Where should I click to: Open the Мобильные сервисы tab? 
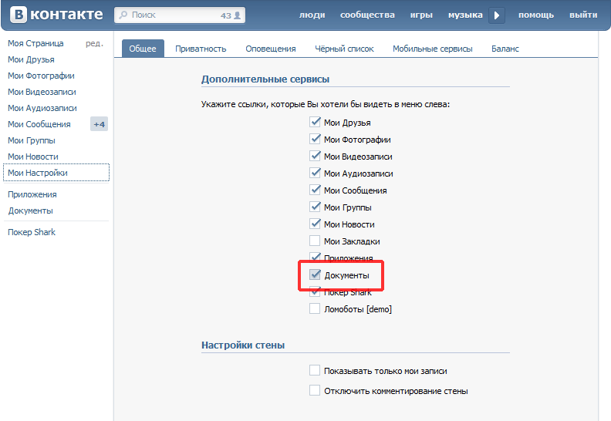[432, 49]
